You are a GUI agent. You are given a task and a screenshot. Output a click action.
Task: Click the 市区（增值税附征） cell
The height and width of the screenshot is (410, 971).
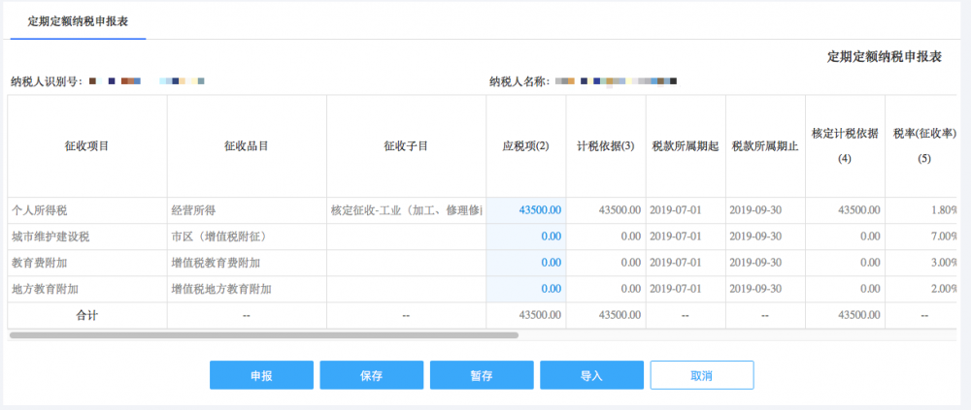pos(247,237)
